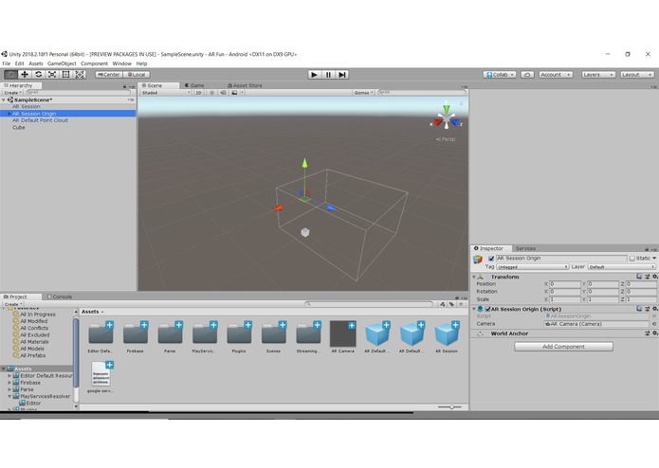The height and width of the screenshot is (468, 659).
Task: Toggle scene lighting
Action: pyautogui.click(x=211, y=93)
